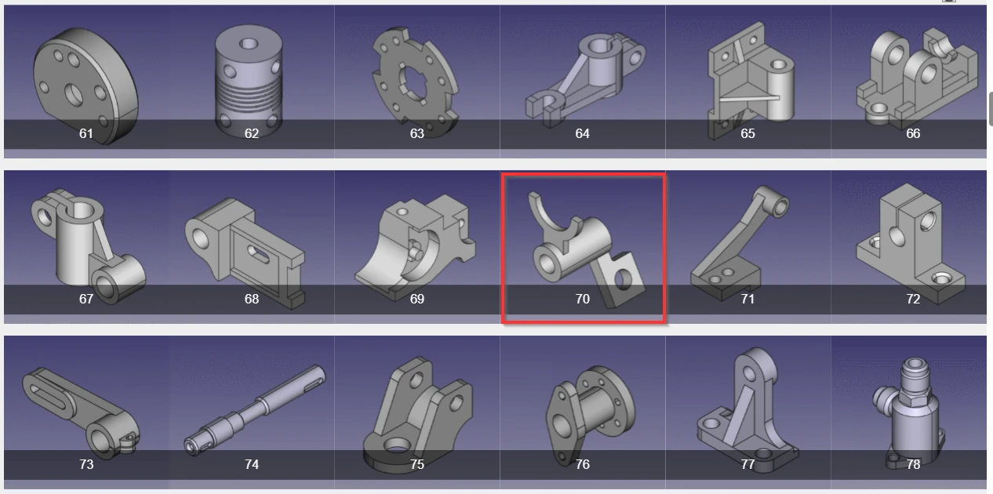Pick the flanged sleeve model 76
The width and height of the screenshot is (993, 494).
coord(583,408)
